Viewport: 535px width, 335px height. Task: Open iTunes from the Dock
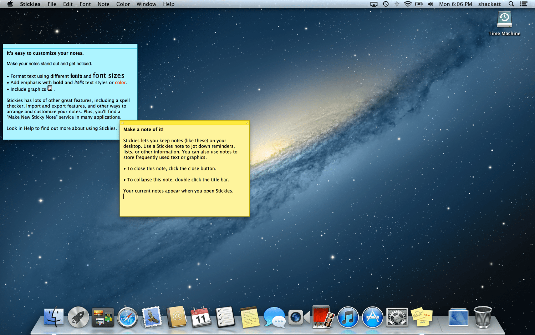coord(348,317)
